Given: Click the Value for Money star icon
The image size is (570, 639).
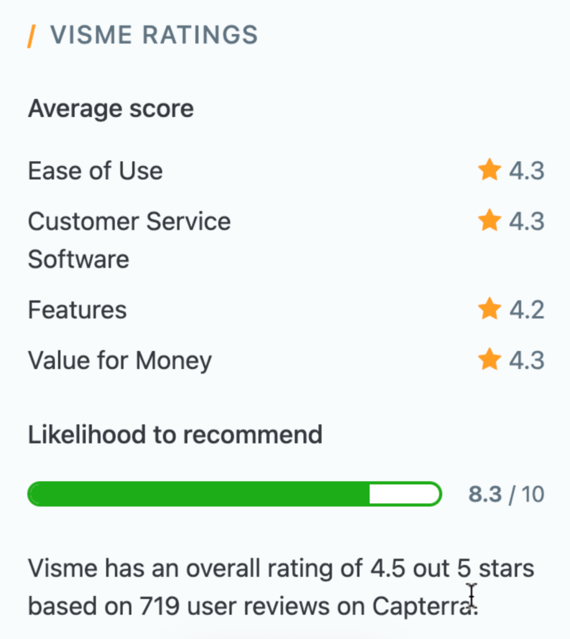Looking at the screenshot, I should [x=490, y=359].
